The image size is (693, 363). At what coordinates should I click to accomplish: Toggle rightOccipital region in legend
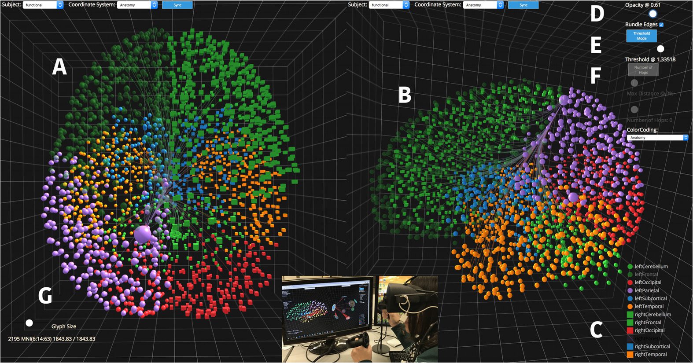[x=646, y=330]
